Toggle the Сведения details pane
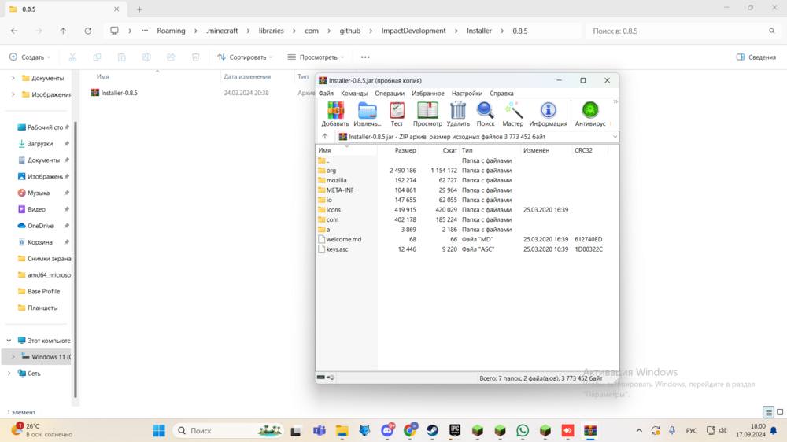 (756, 57)
